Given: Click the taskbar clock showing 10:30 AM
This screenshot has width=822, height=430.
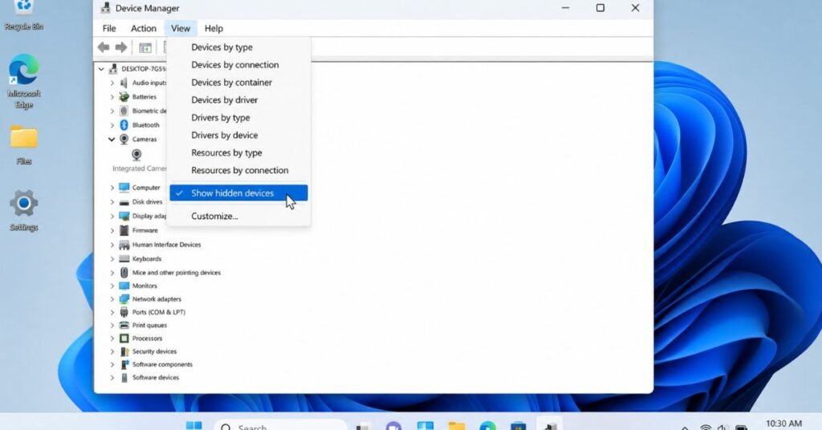Looking at the screenshot, I should pos(783,424).
